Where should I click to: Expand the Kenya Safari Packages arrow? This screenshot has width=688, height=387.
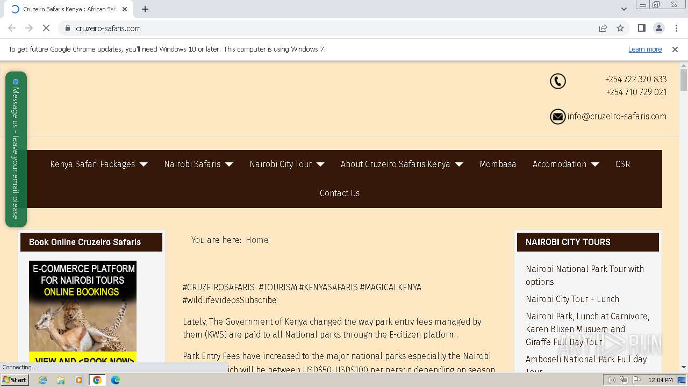[144, 164]
